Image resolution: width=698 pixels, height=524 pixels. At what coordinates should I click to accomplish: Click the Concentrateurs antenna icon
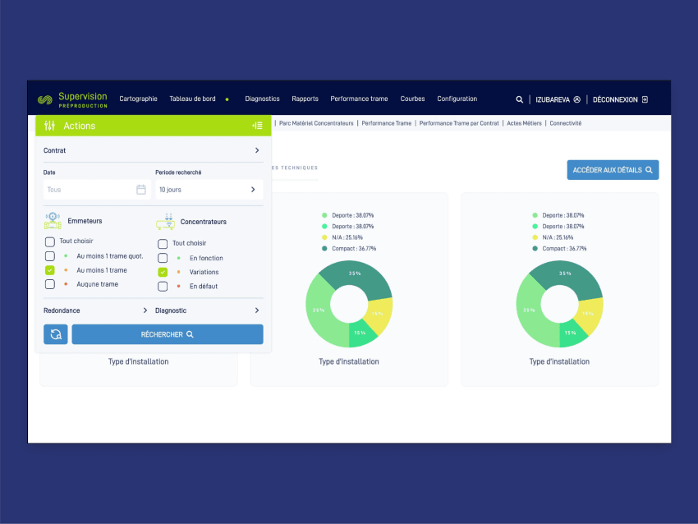pos(164,220)
